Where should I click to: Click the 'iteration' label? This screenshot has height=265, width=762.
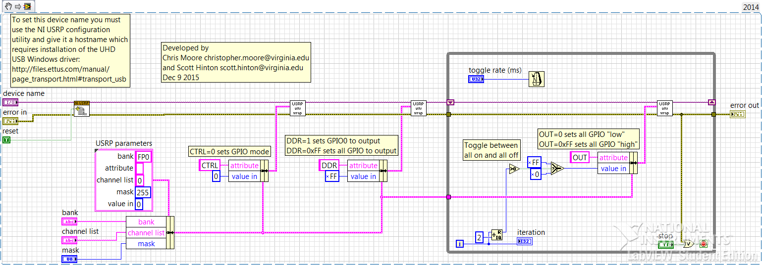tap(531, 232)
